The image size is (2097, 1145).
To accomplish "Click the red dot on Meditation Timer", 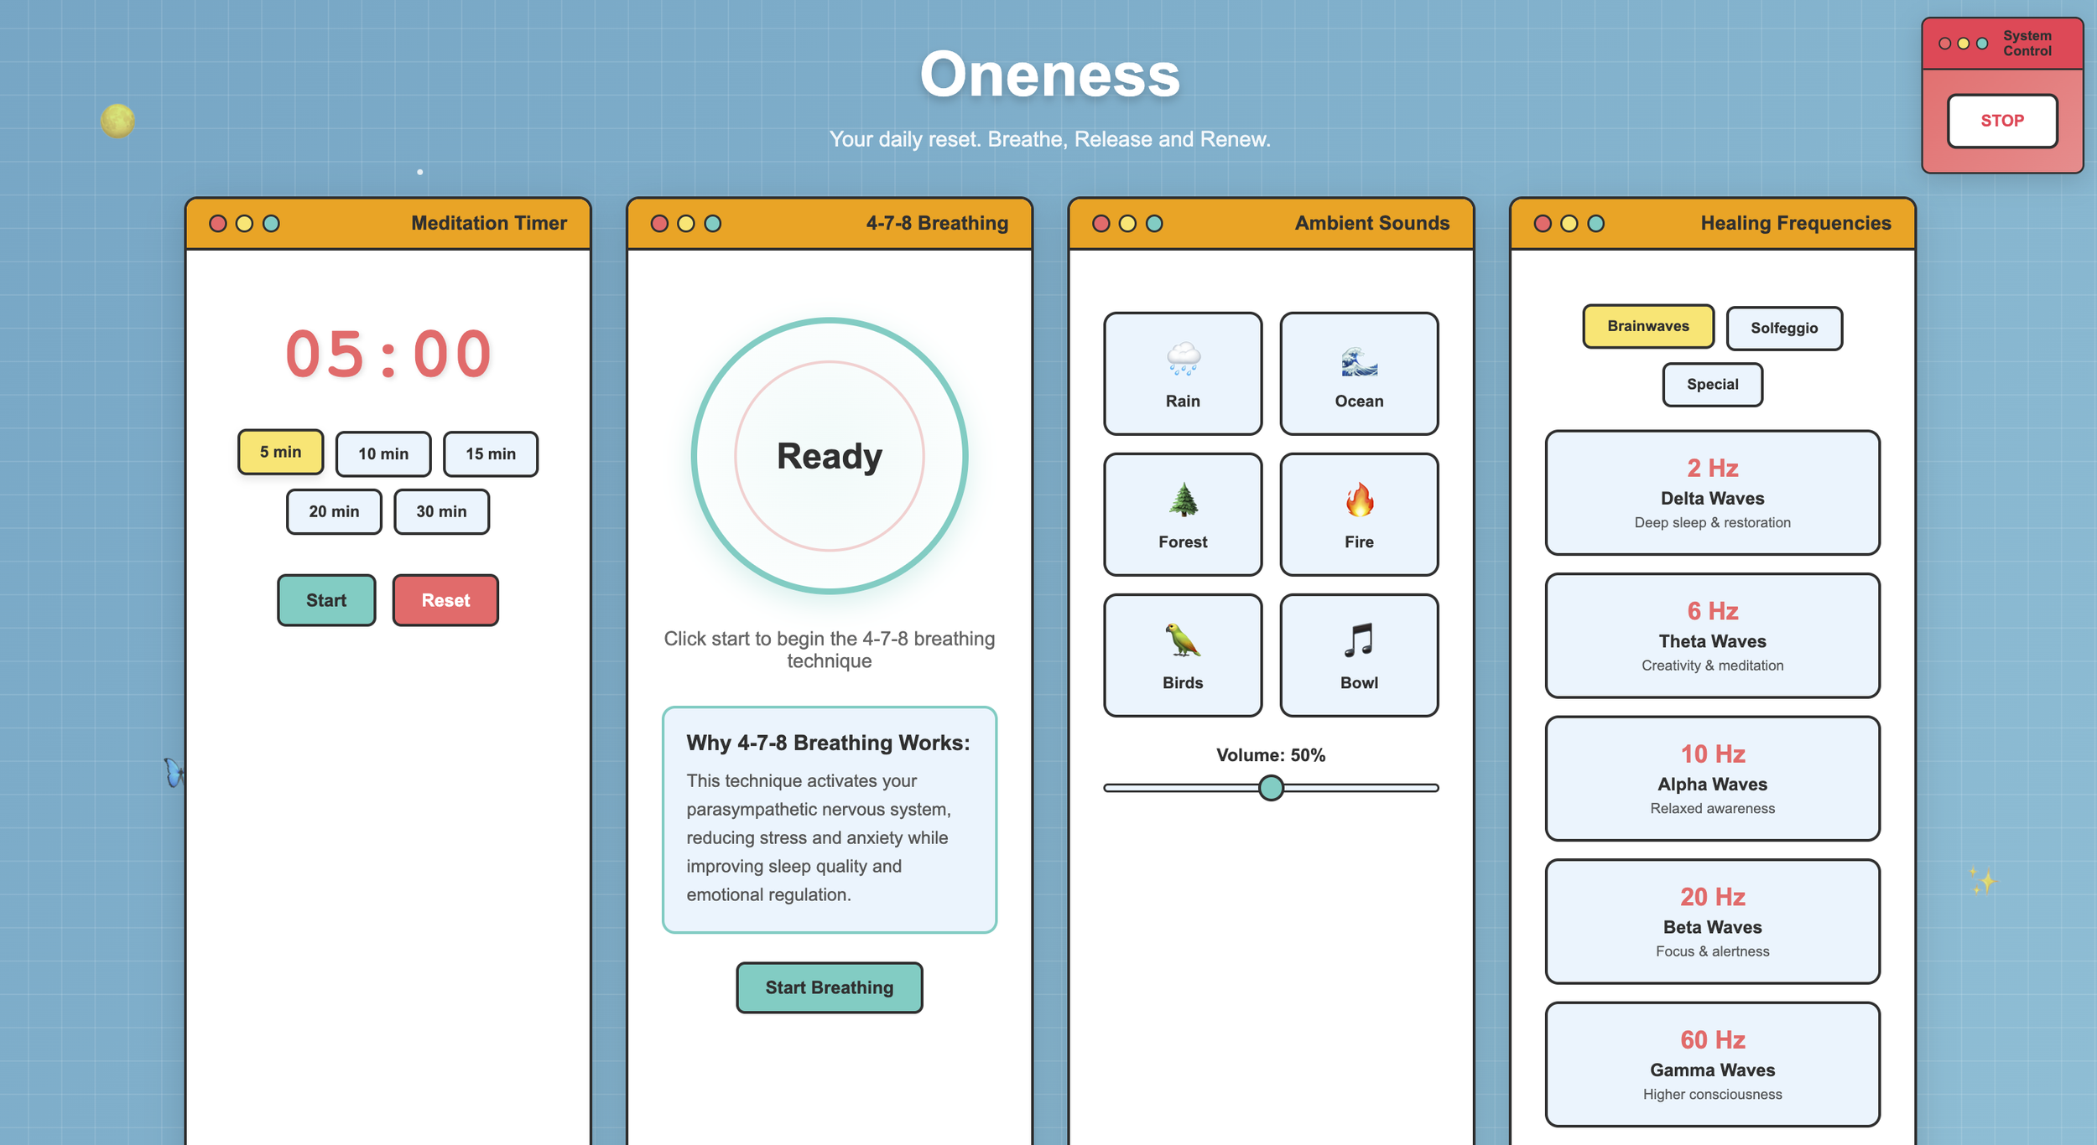I will point(218,224).
